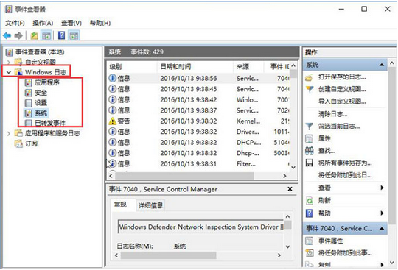
Task: Select the 订阅 tree item
Action: tap(31, 143)
